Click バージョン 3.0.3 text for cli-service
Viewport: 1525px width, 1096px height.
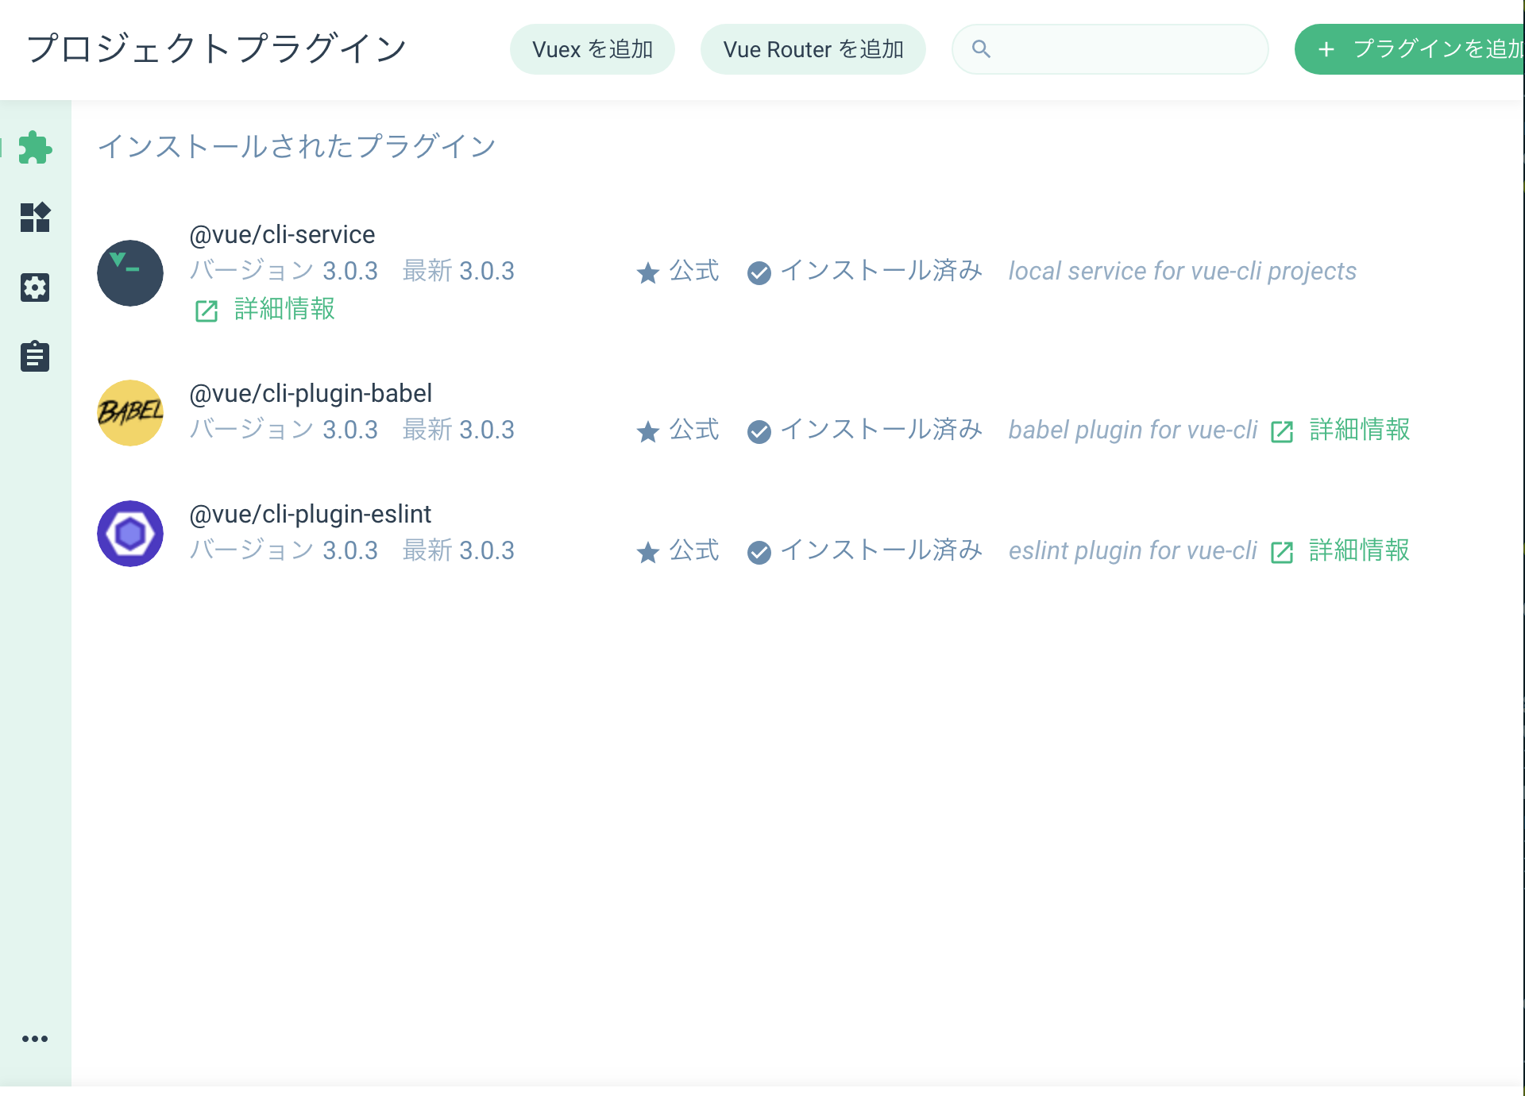point(284,271)
